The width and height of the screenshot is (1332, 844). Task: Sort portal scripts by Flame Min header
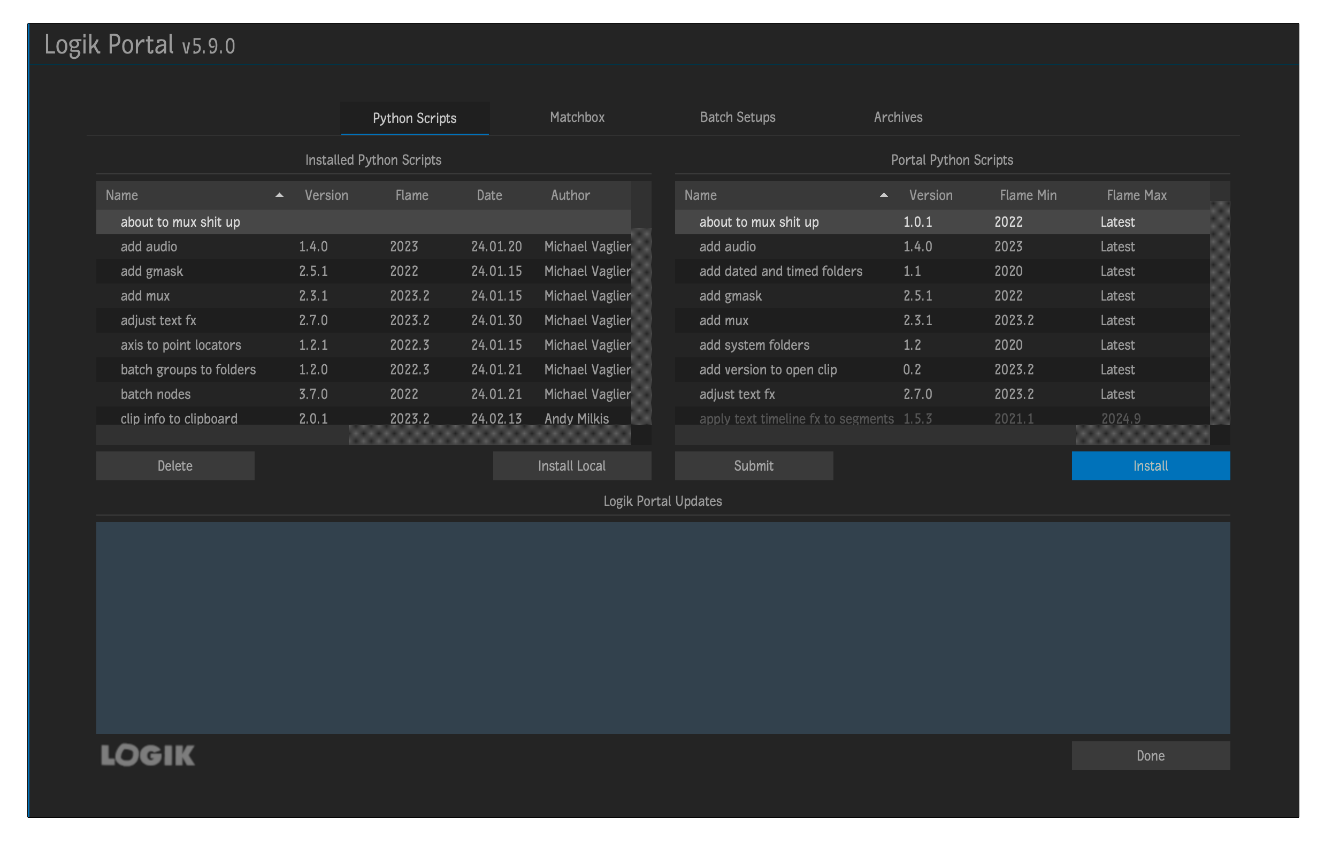coord(1028,195)
